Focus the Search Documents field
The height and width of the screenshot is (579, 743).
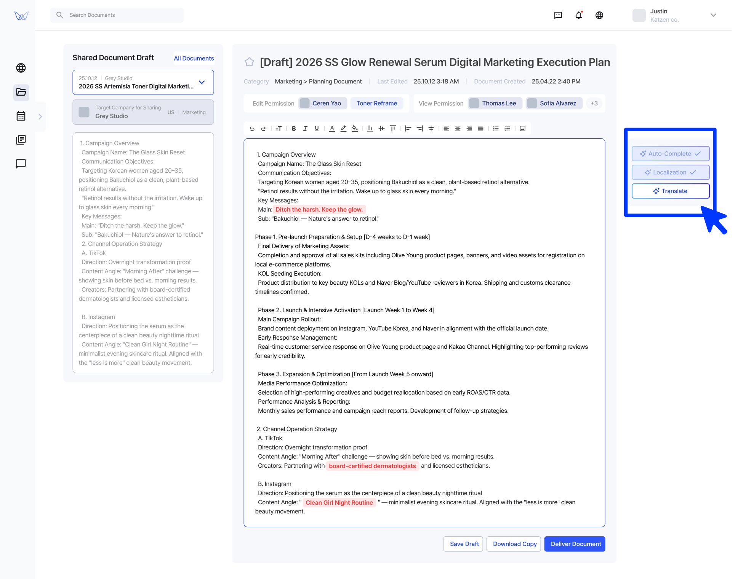(x=122, y=15)
